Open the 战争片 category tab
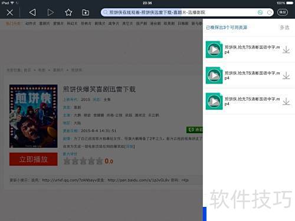Viewport: 295px width, 221px height. (x=114, y=24)
